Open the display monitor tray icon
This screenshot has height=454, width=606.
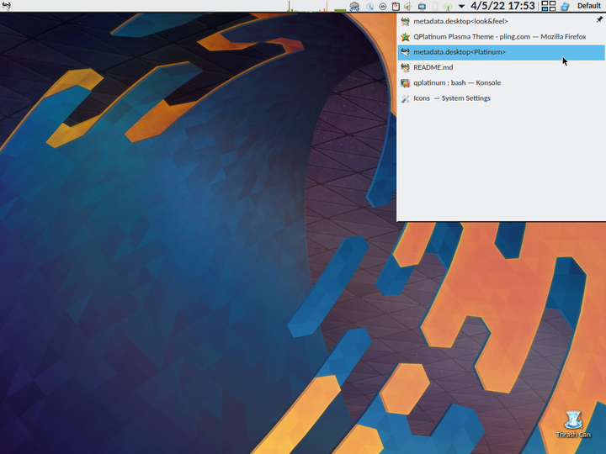click(422, 6)
